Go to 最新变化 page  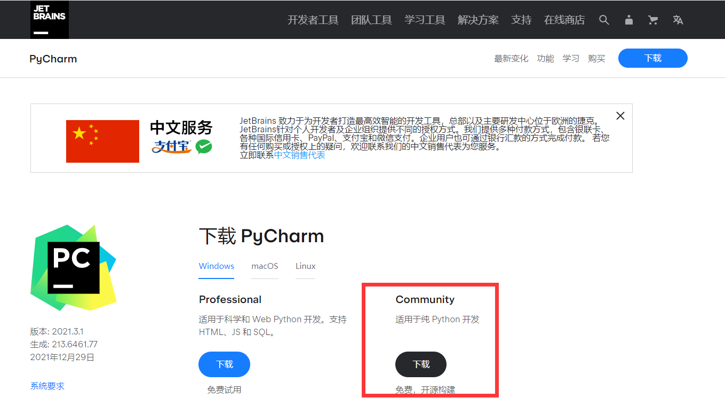click(511, 59)
